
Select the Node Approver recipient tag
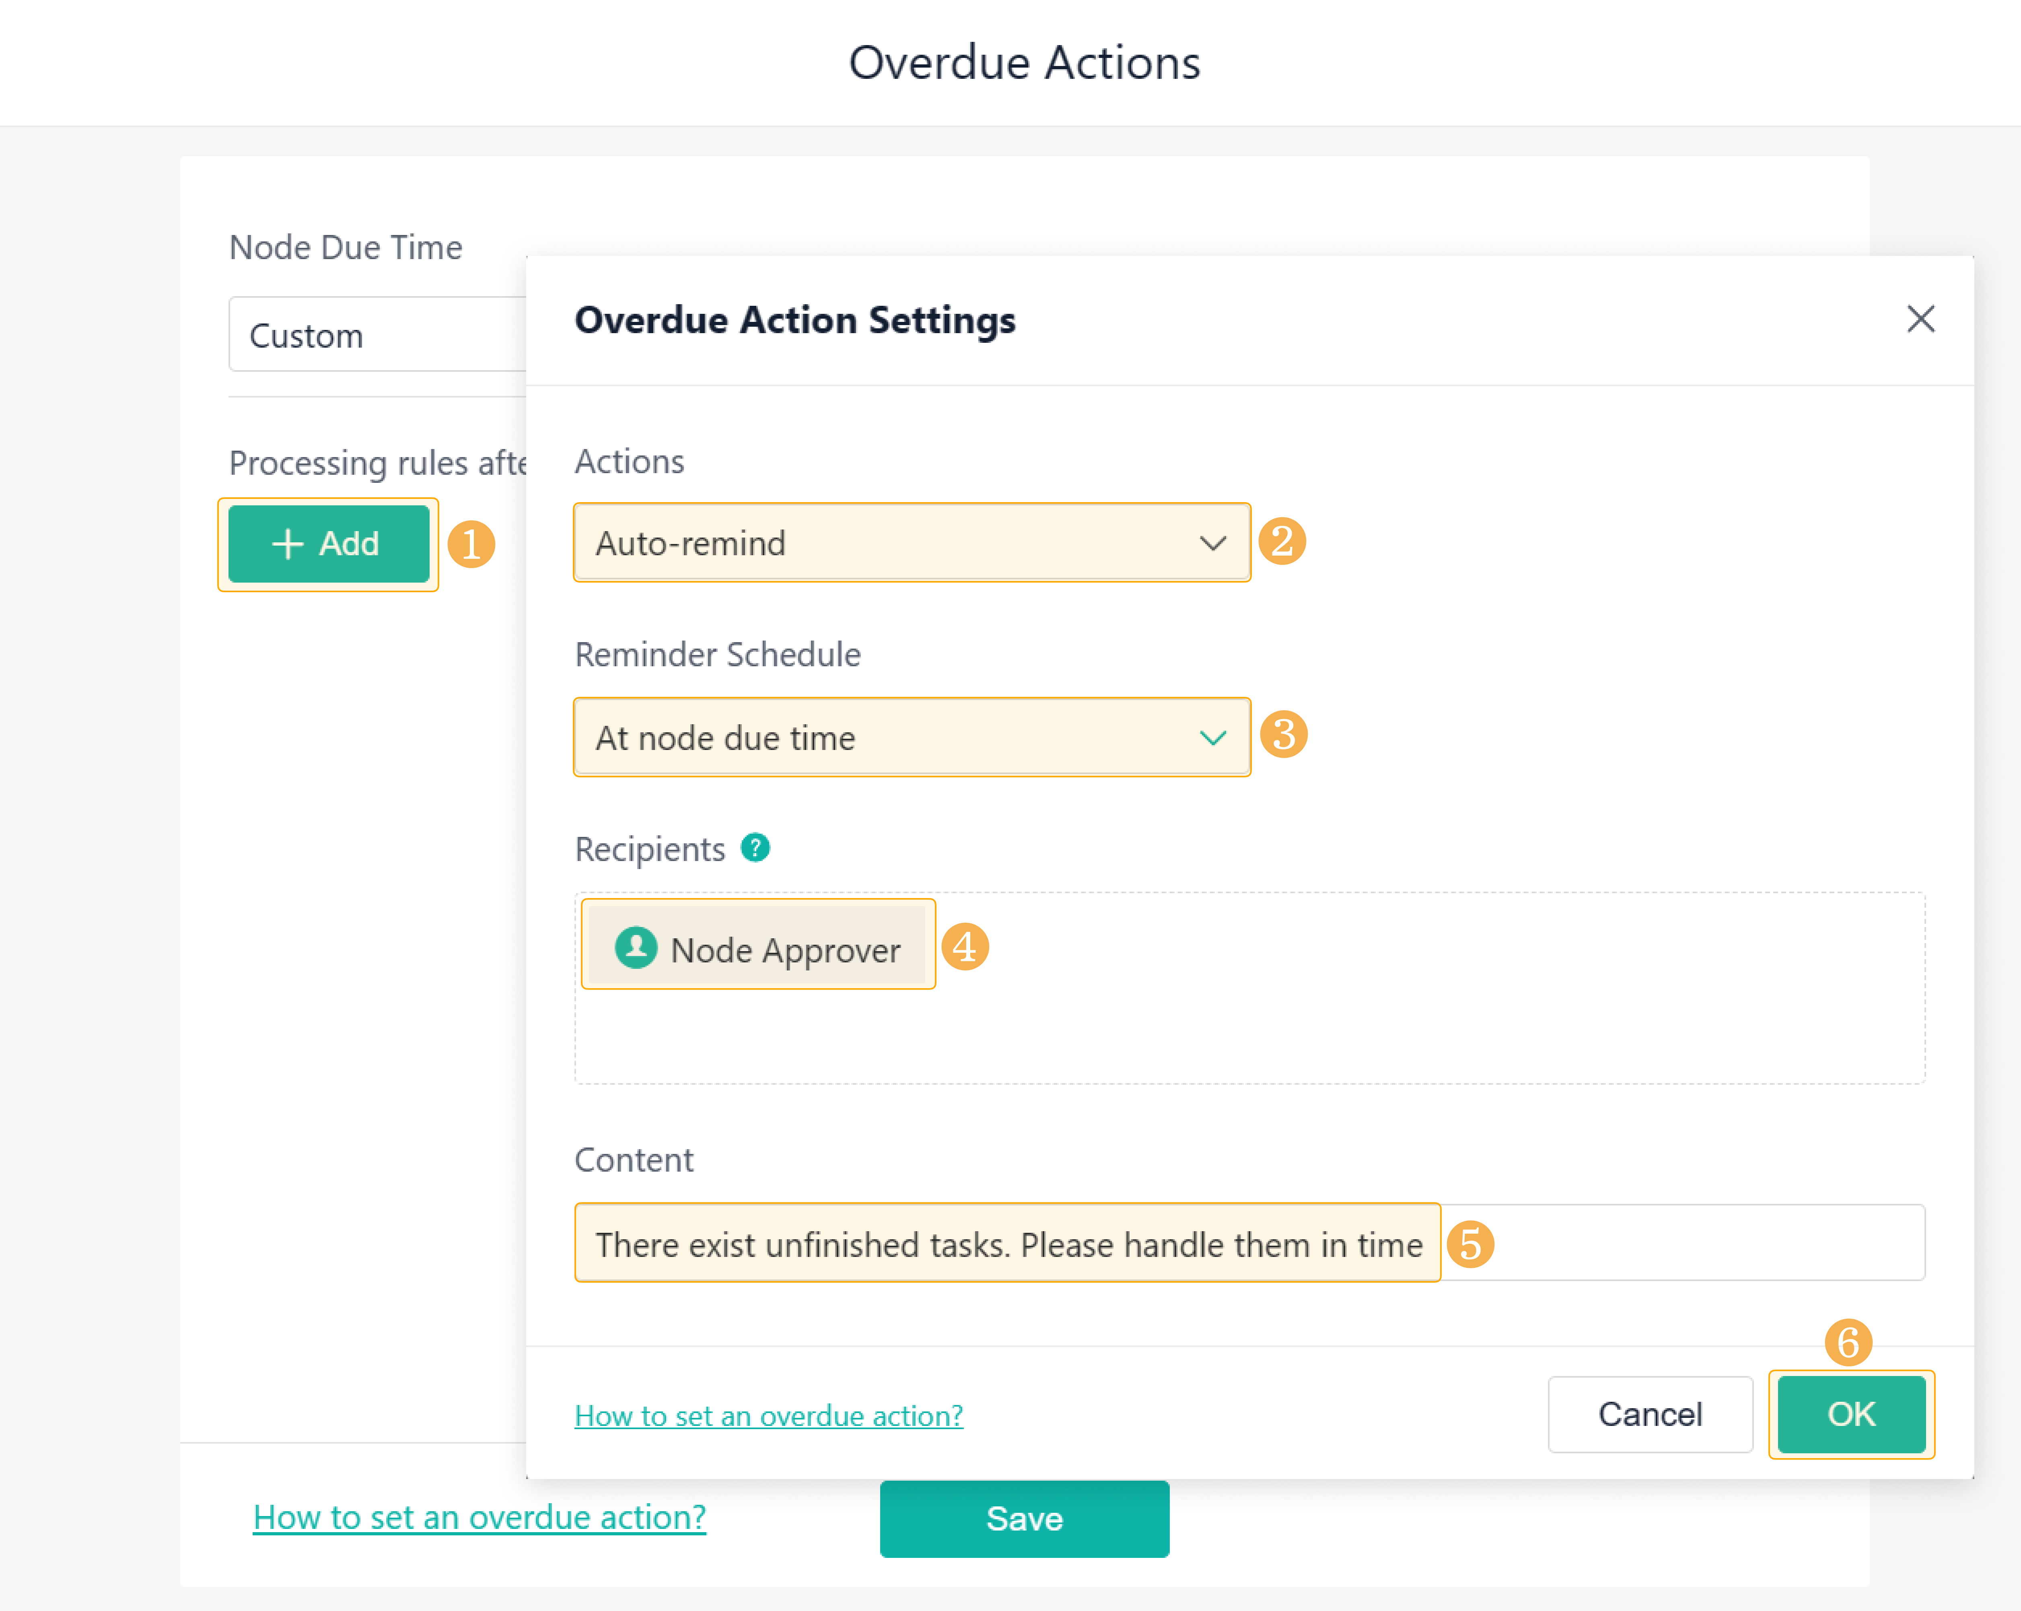click(757, 945)
